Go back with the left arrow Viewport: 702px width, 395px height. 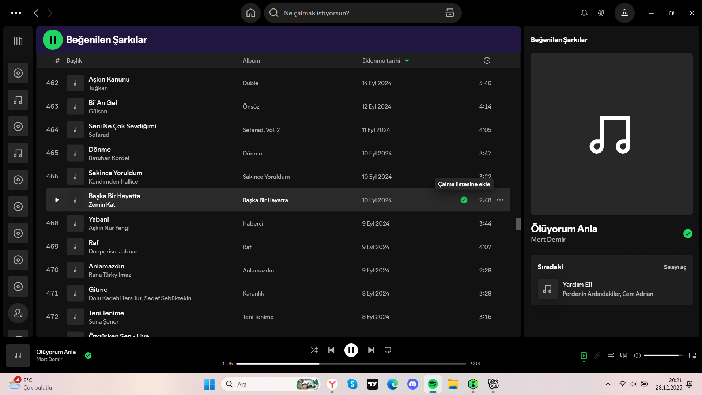tap(36, 13)
